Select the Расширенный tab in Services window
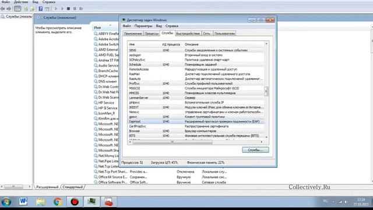 point(47,187)
